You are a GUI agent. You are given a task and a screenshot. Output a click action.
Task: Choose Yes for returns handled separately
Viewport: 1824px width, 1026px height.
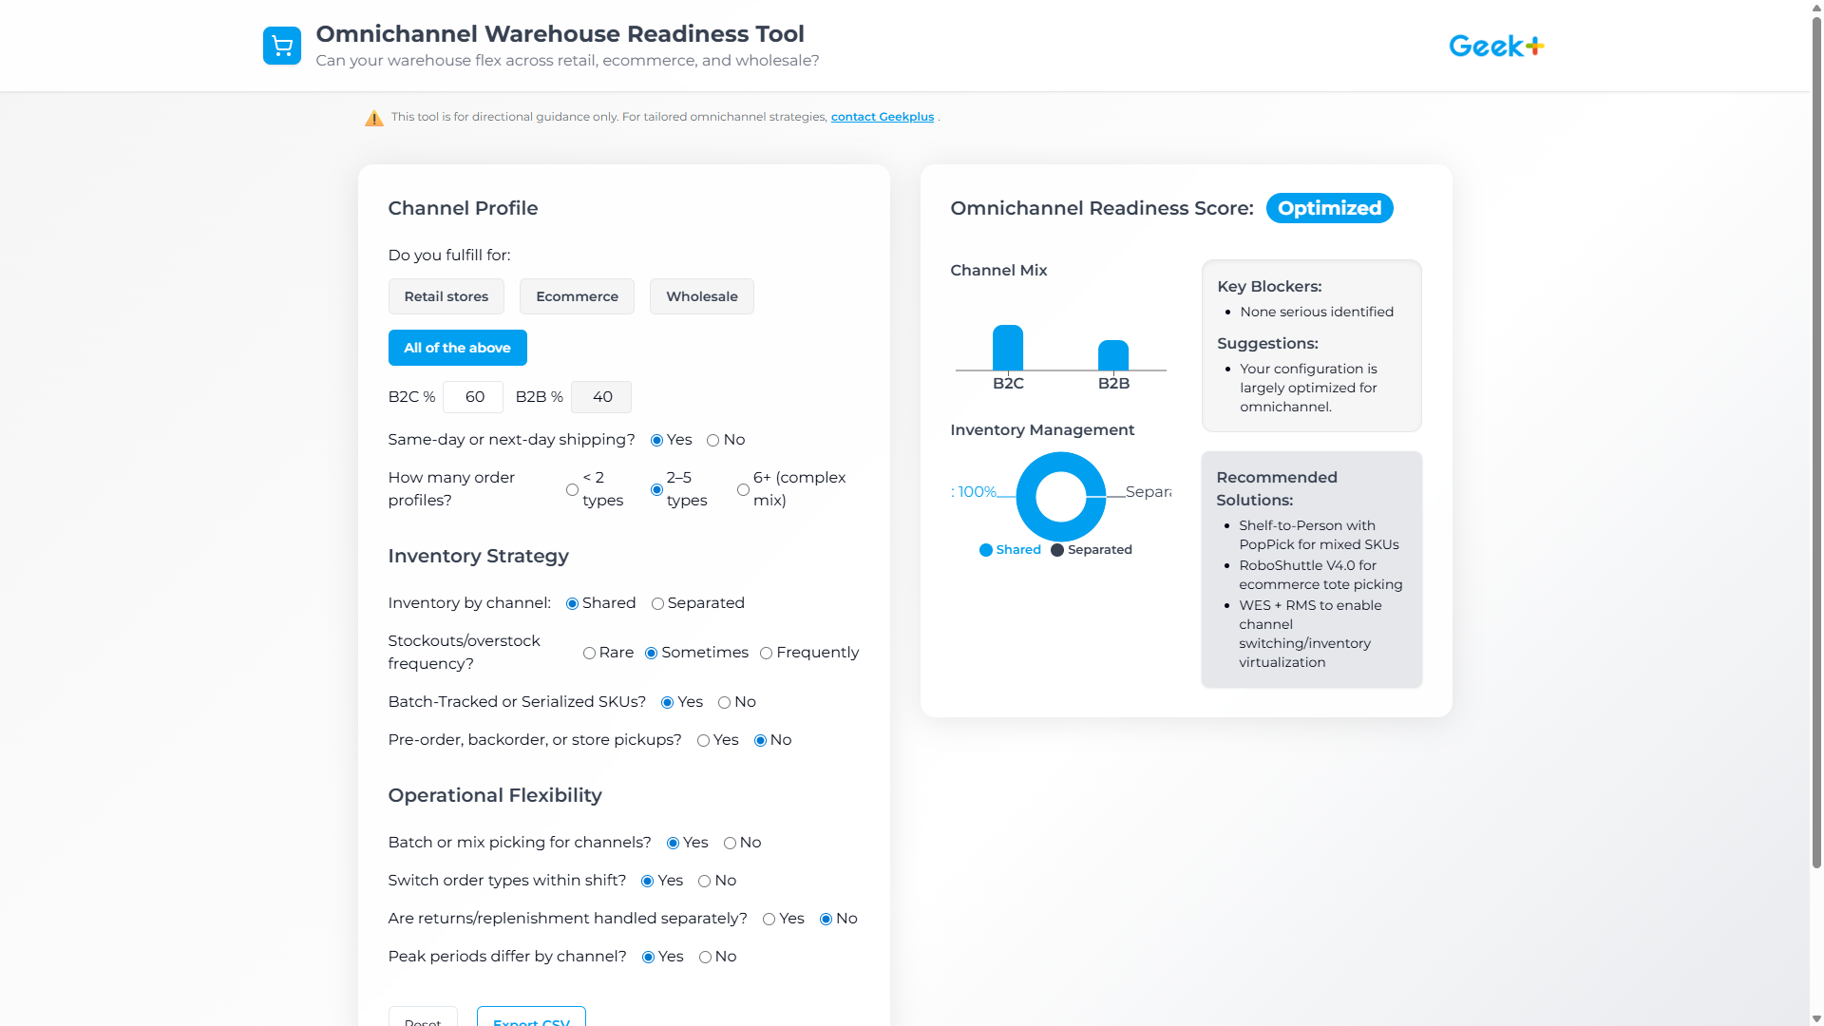pyautogui.click(x=769, y=919)
